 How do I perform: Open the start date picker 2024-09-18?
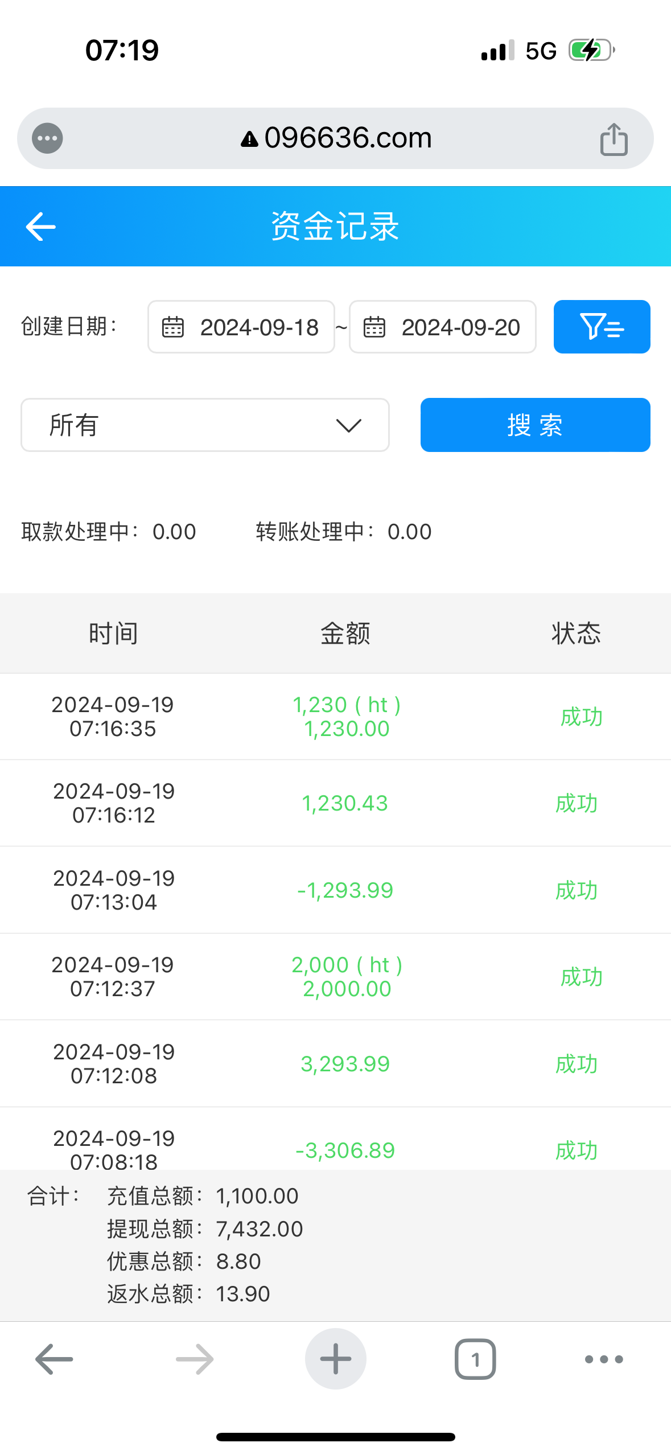(x=241, y=327)
